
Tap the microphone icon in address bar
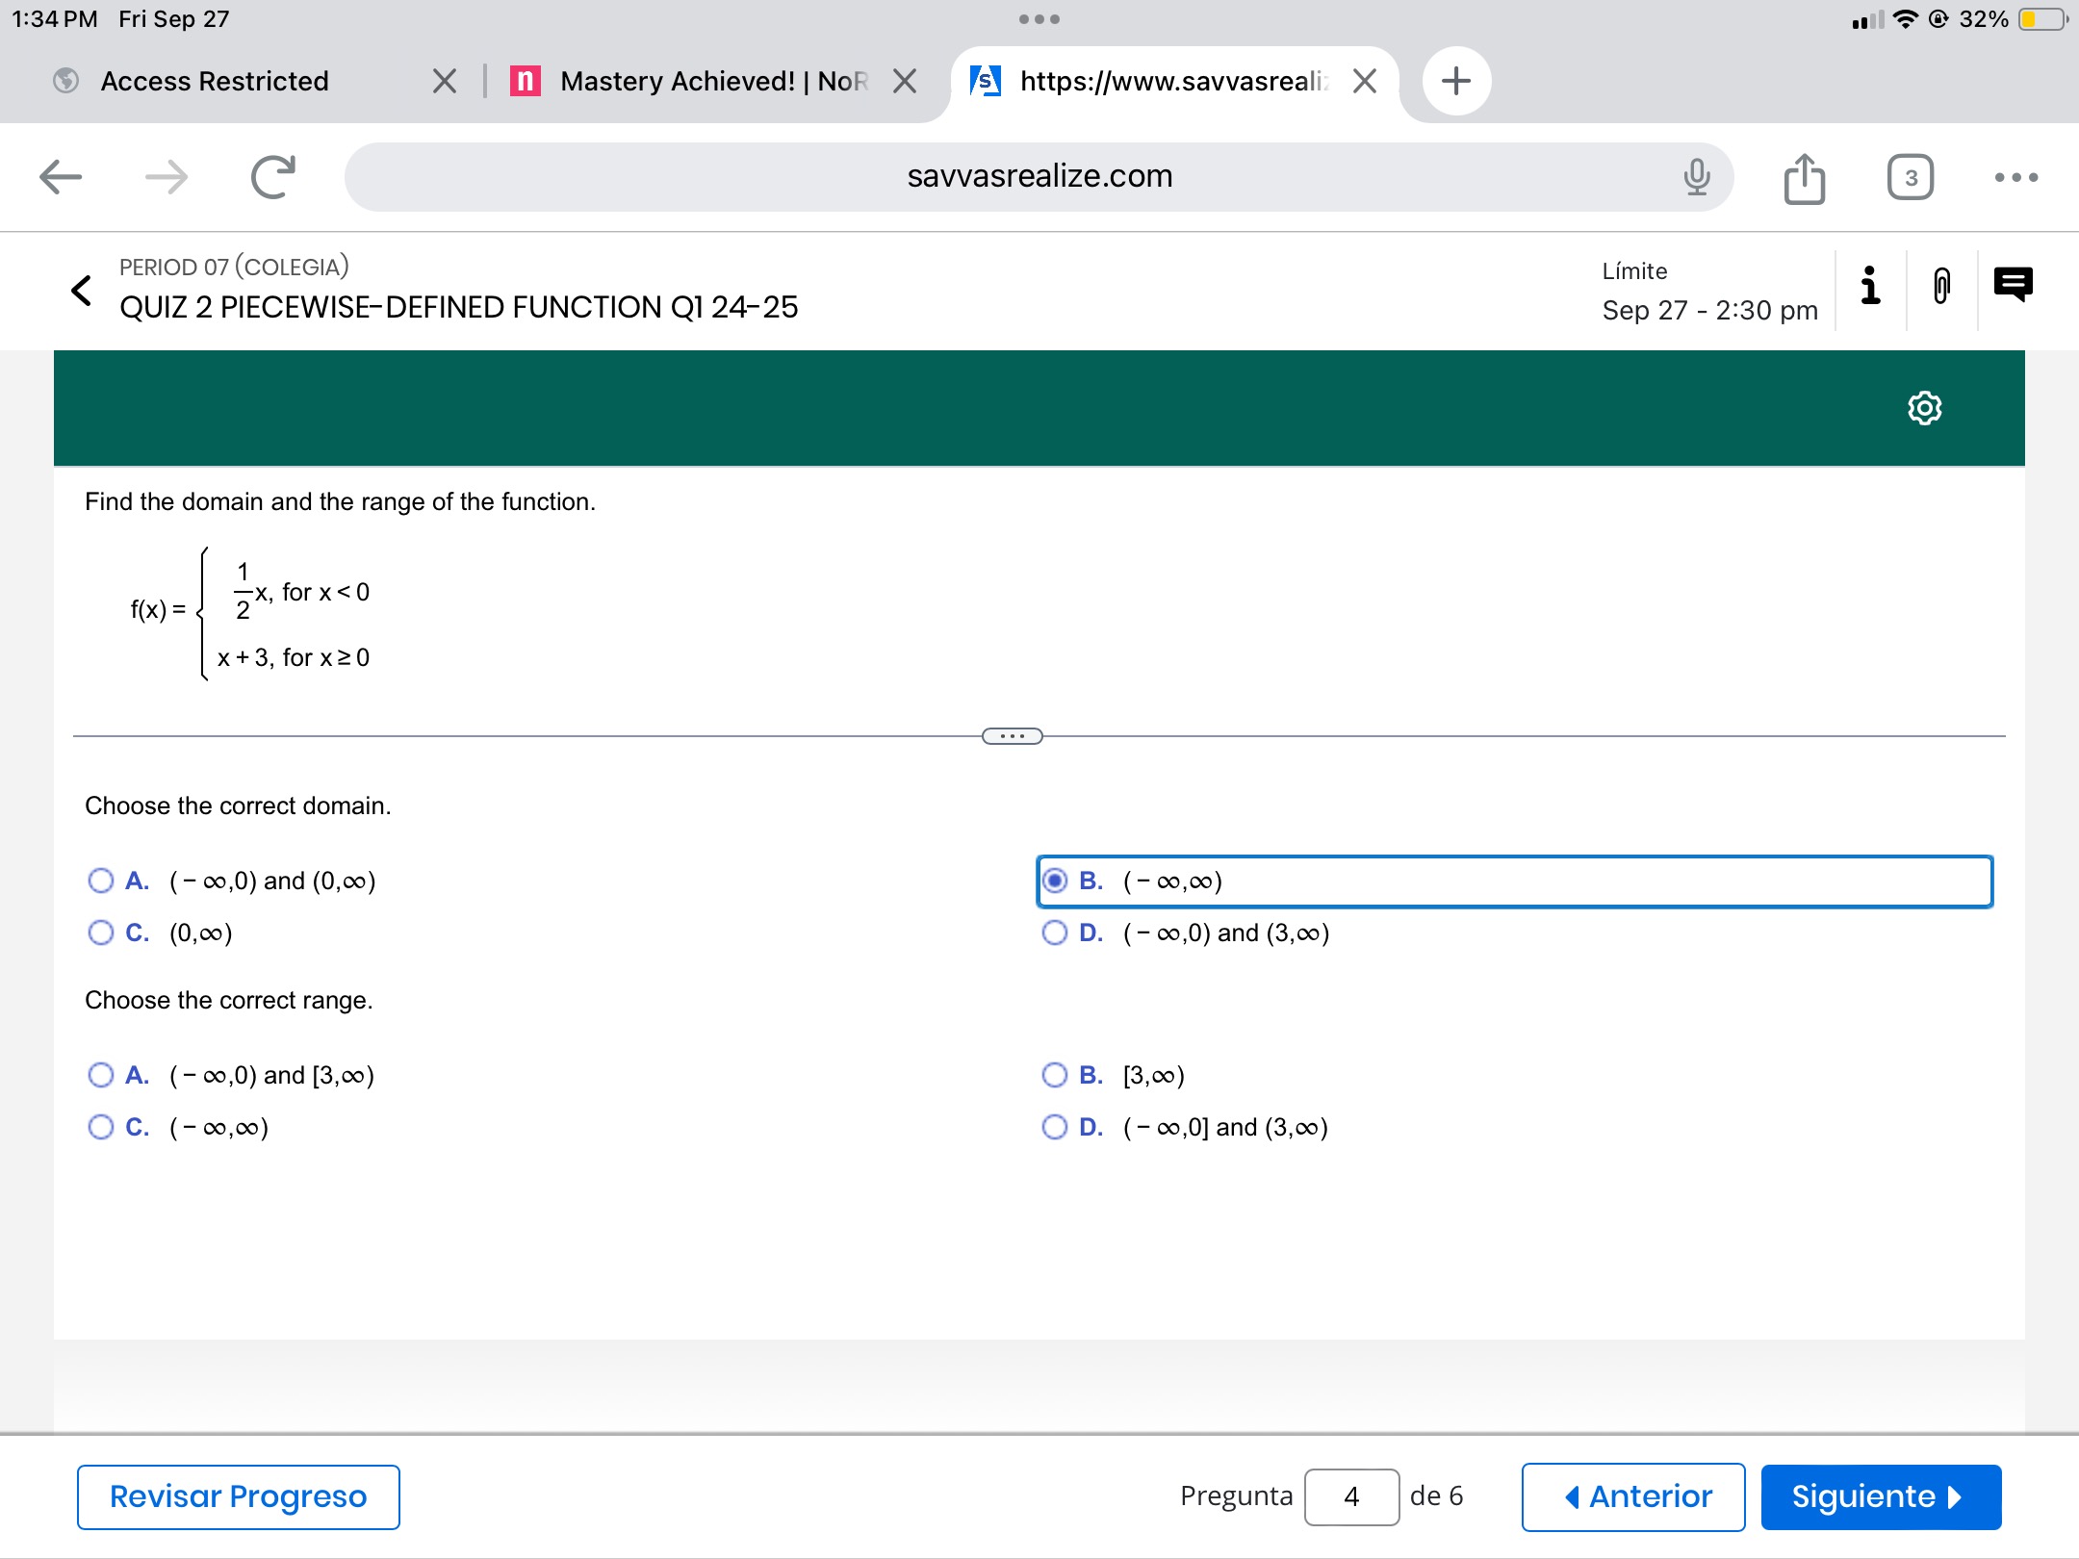click(x=1697, y=177)
